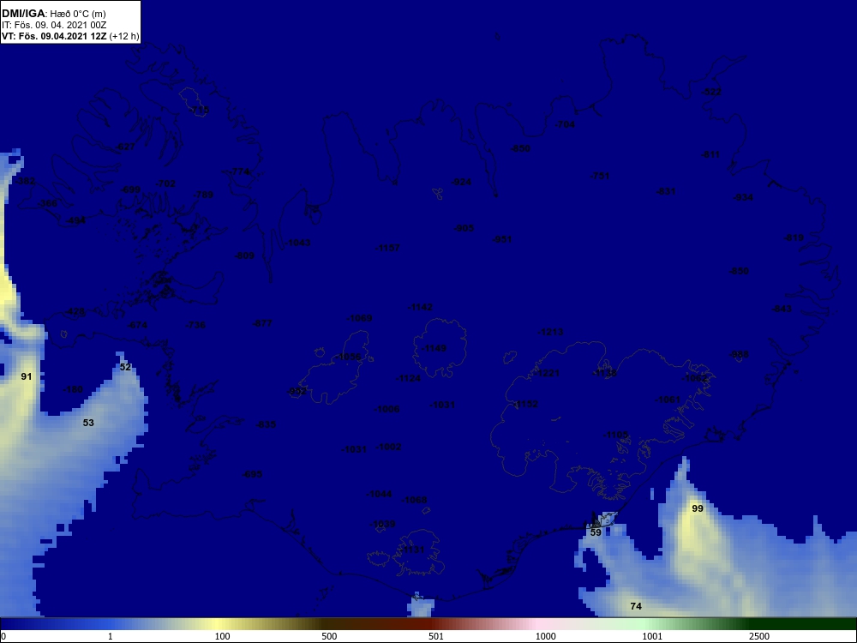Screen dimensions: 857x643
Task: Click the 'DMI/IGA: Hæð 0°C (m)' title
Action: coord(53,14)
